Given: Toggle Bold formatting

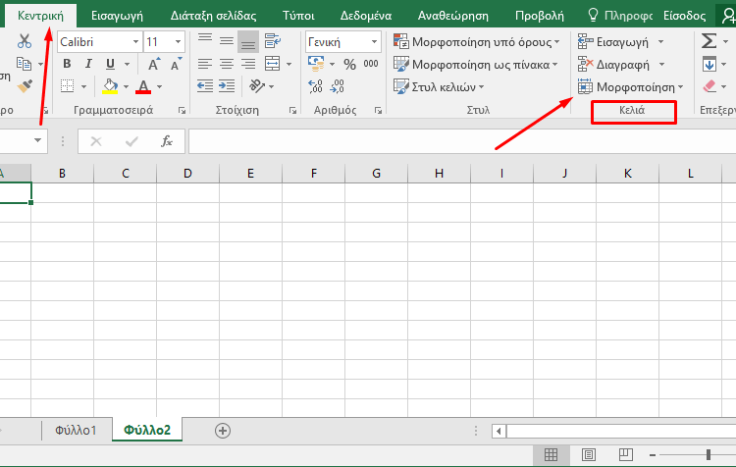Looking at the screenshot, I should 67,64.
